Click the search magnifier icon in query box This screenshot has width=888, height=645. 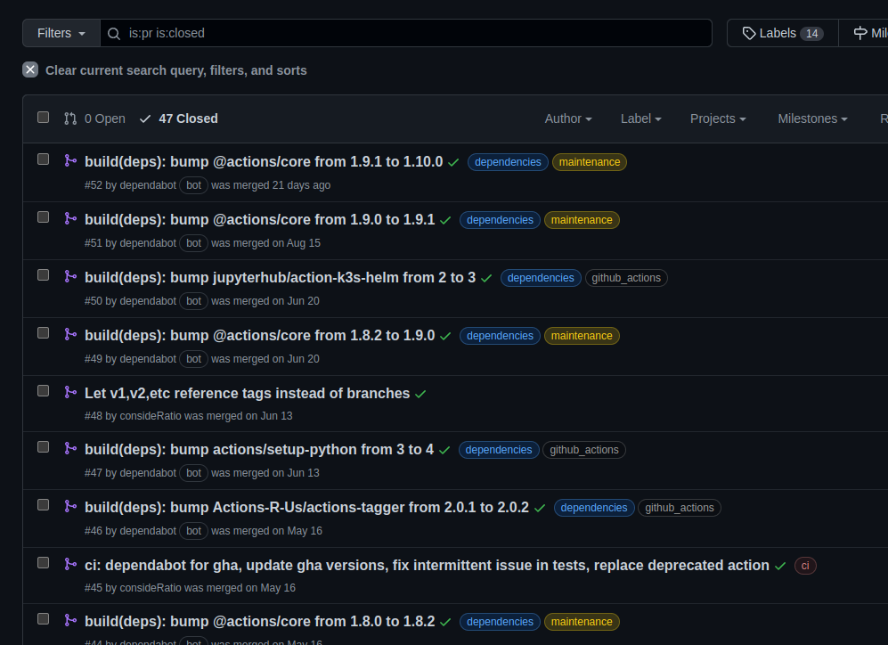(x=114, y=34)
